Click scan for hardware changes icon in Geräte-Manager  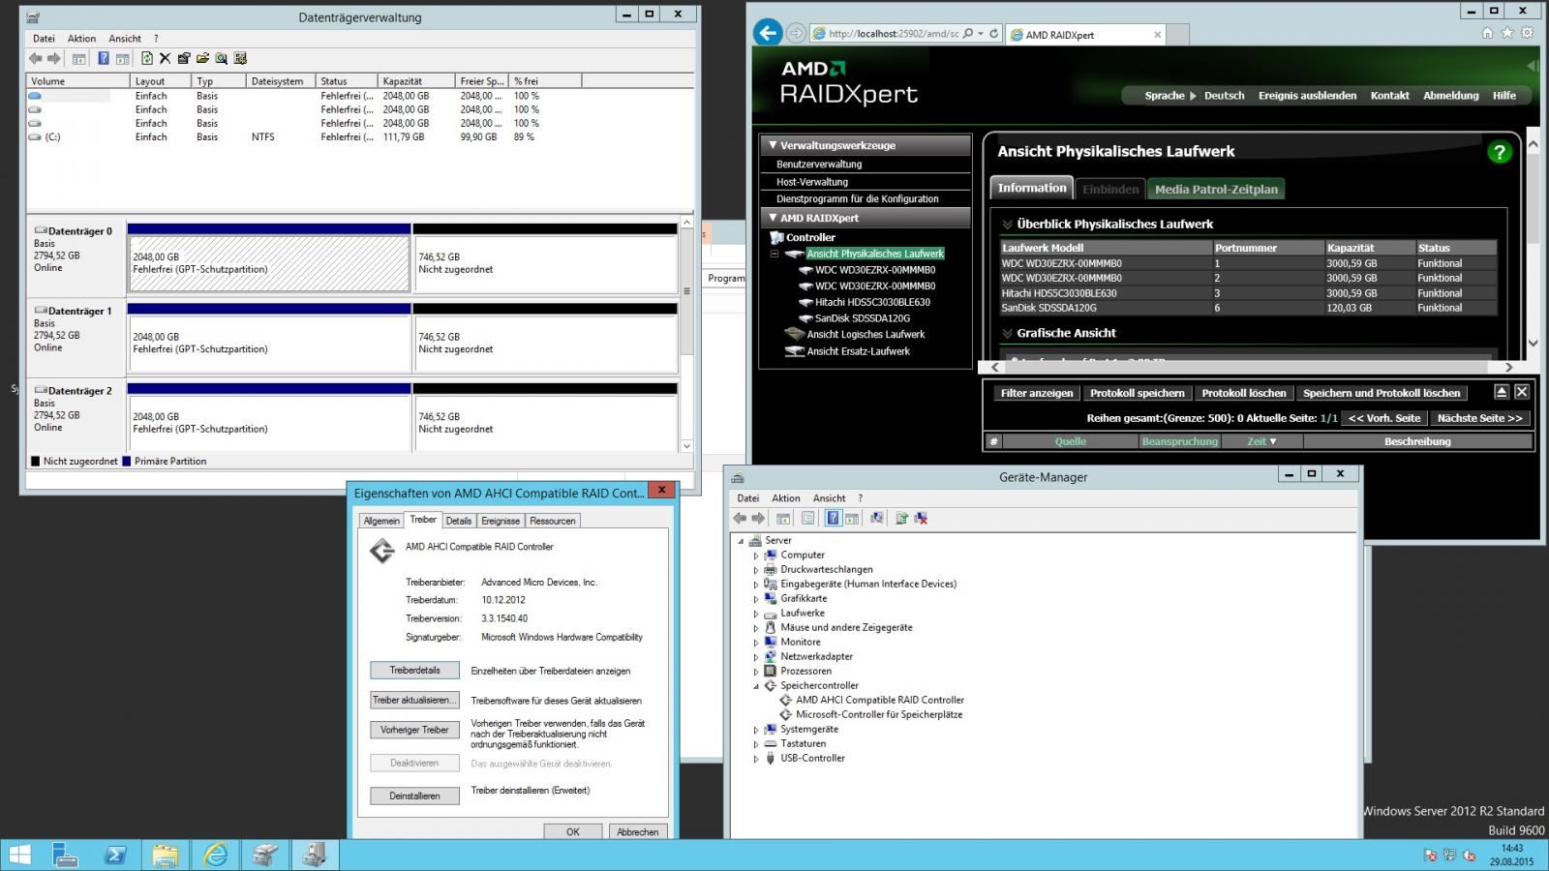pyautogui.click(x=876, y=519)
